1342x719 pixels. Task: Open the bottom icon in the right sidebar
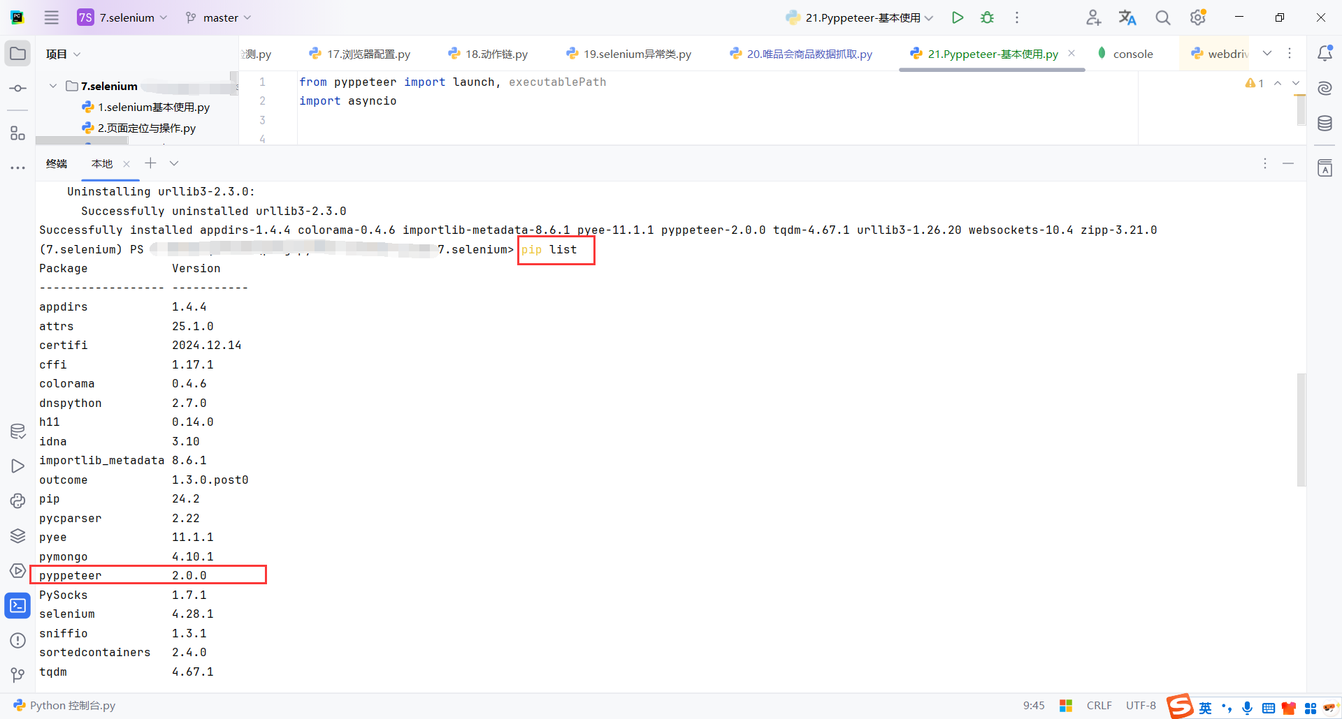click(1325, 168)
